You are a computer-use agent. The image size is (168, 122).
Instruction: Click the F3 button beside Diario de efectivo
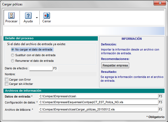55,69
